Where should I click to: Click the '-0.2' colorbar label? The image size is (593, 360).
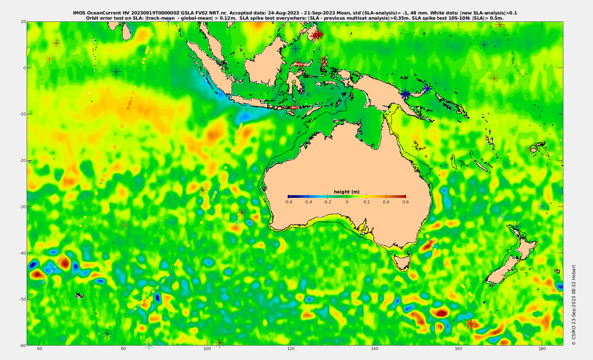point(327,202)
